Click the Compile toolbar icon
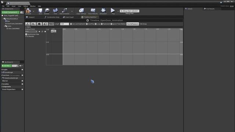The width and height of the screenshot is (235, 132). point(28,11)
